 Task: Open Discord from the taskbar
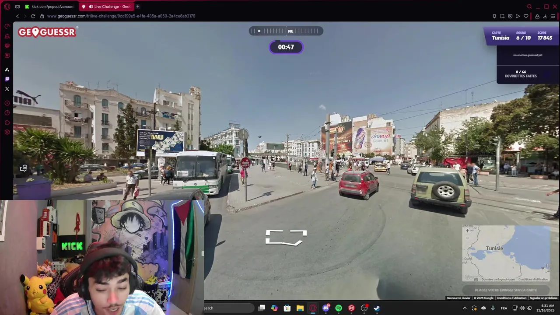(325, 308)
